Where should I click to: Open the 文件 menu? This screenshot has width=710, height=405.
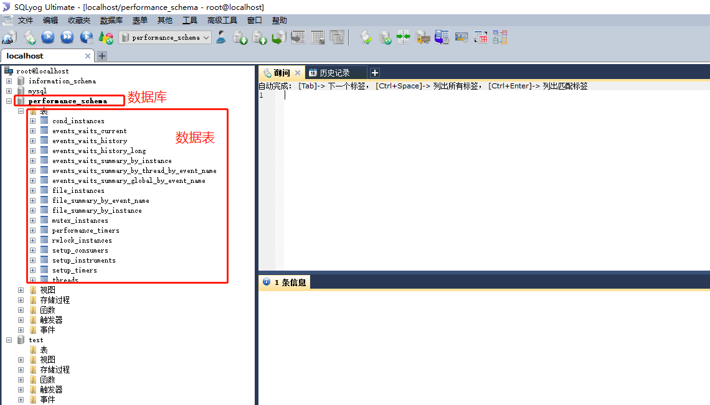pyautogui.click(x=26, y=21)
